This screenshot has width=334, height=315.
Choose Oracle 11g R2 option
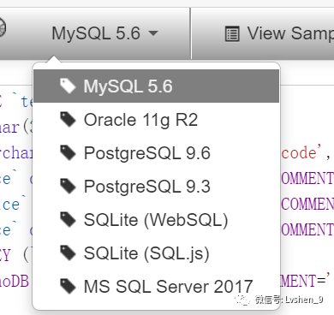point(156,120)
